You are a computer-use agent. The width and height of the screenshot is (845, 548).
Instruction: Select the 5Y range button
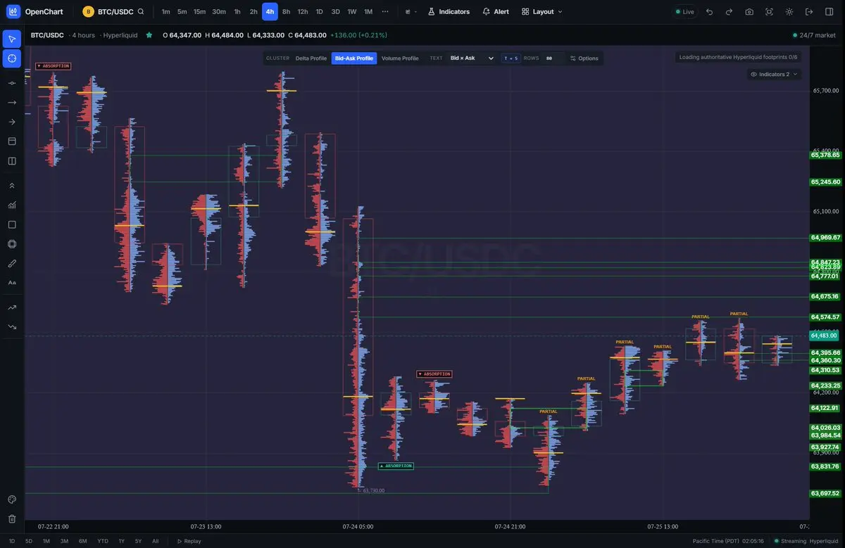click(x=139, y=541)
